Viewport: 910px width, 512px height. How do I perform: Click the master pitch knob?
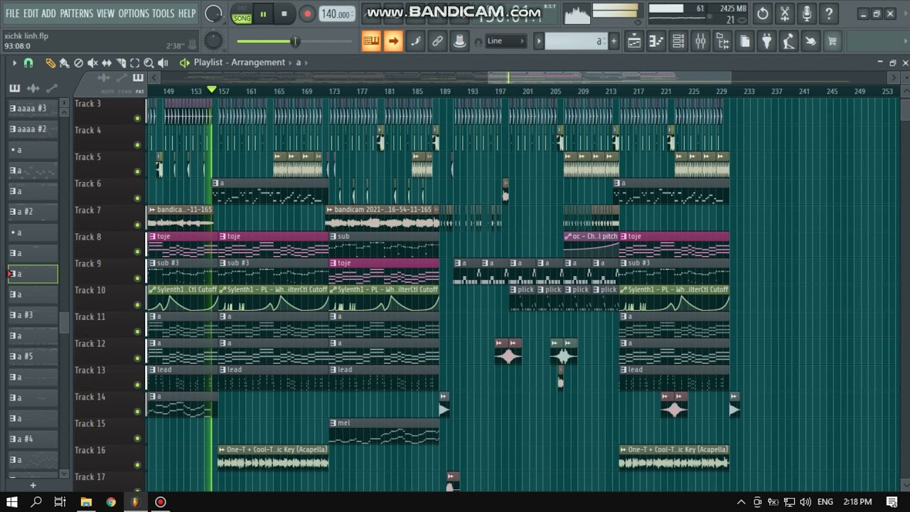(213, 41)
